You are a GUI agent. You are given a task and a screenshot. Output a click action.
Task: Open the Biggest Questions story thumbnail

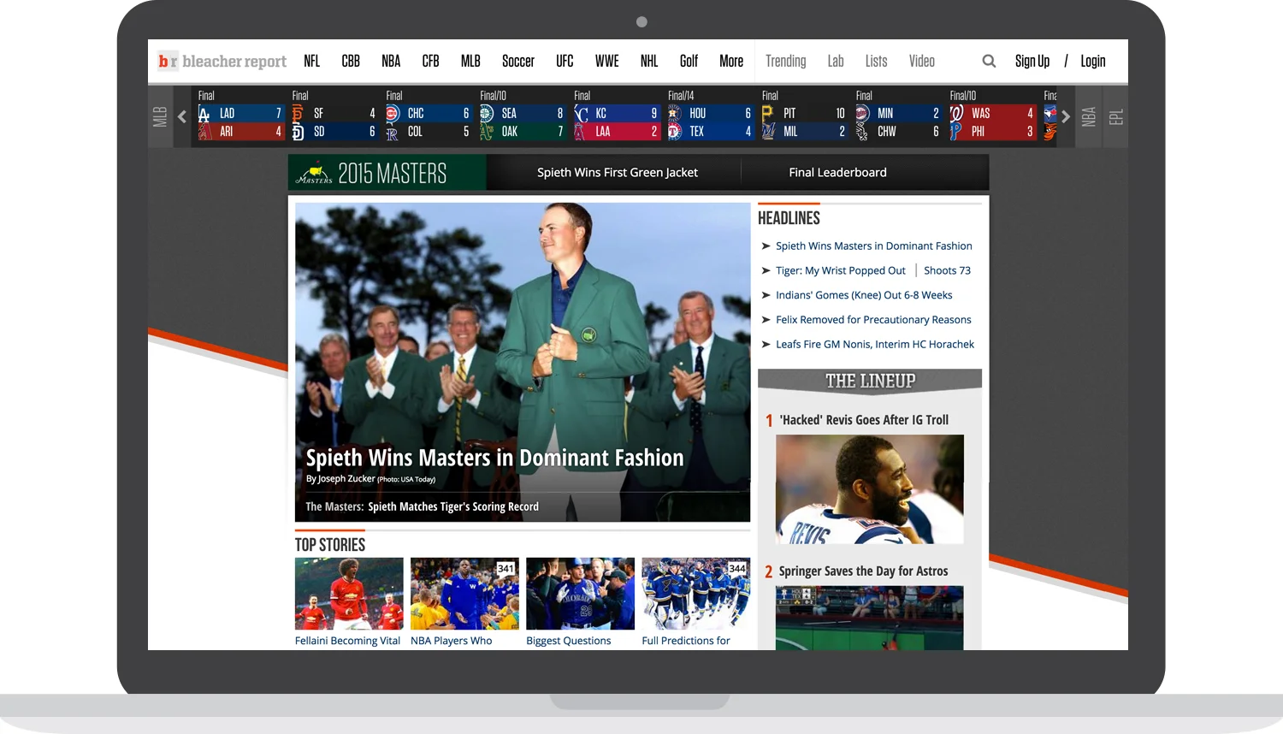581,594
